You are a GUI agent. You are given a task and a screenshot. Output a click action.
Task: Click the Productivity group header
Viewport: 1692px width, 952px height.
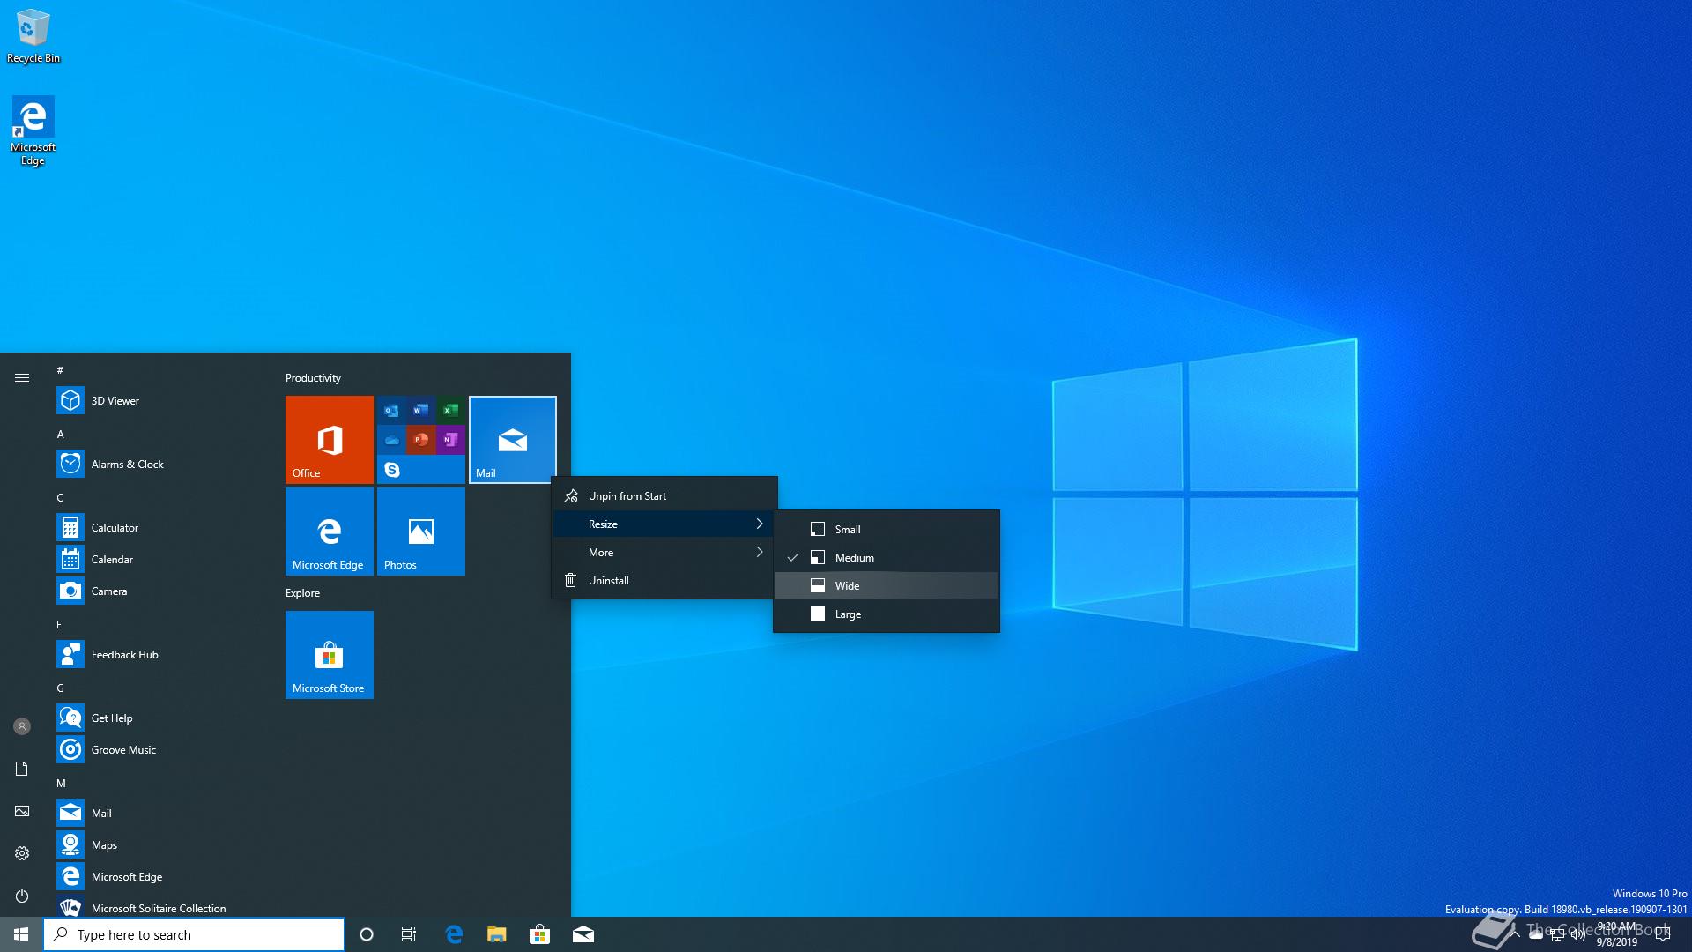pos(313,377)
